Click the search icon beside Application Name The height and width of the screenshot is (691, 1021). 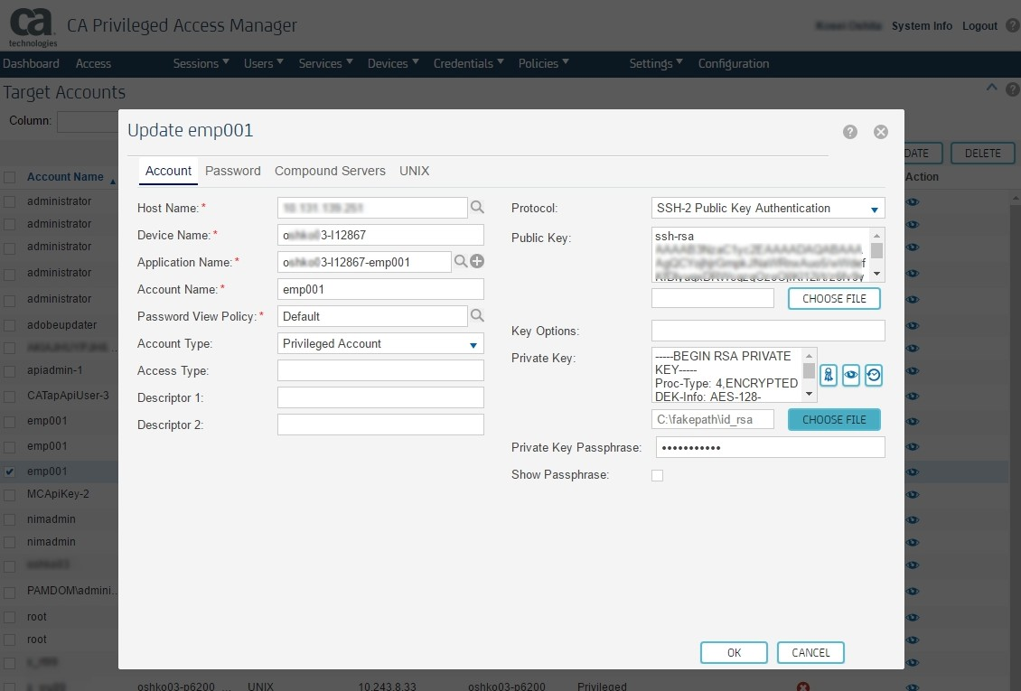tap(460, 262)
